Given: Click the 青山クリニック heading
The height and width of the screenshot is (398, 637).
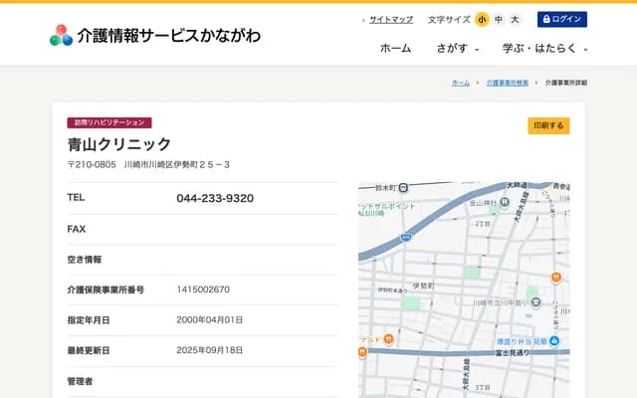Looking at the screenshot, I should [119, 144].
